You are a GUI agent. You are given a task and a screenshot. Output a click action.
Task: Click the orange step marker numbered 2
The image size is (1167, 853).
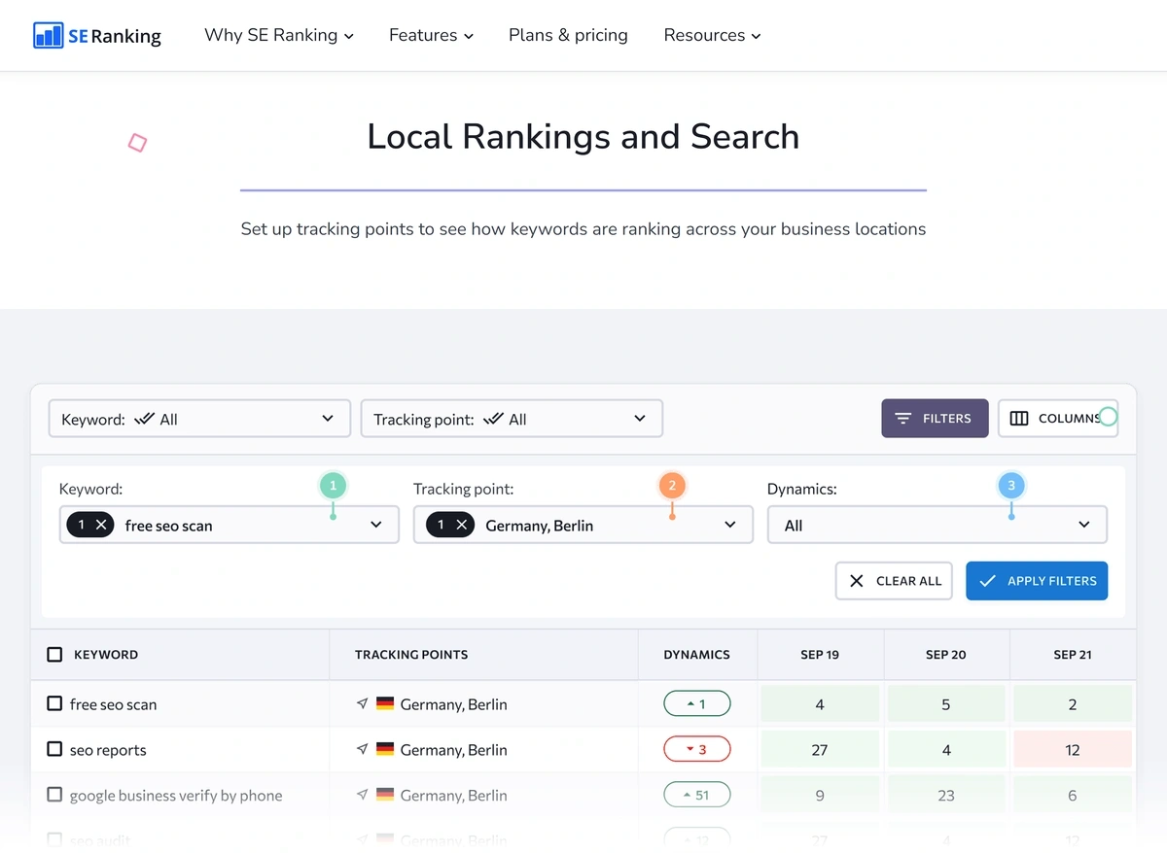click(x=672, y=485)
